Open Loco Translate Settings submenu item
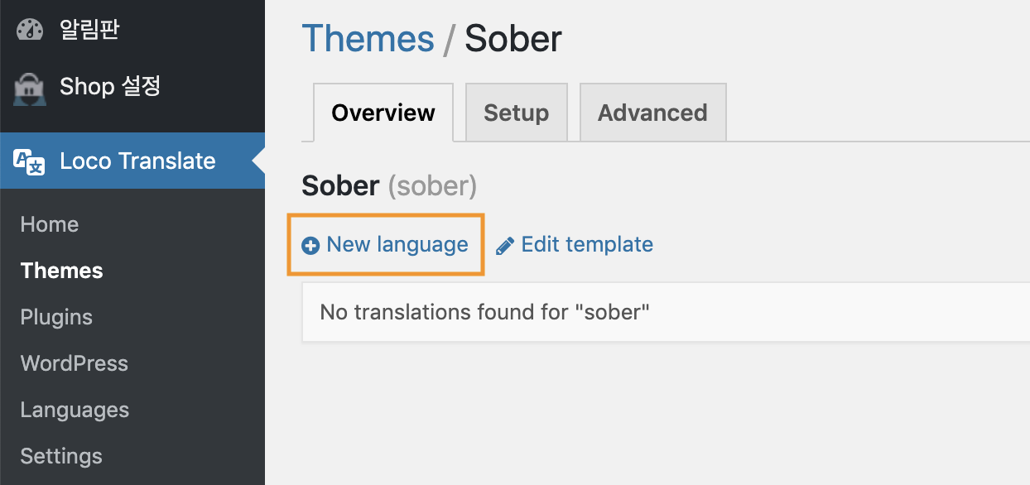 click(61, 456)
